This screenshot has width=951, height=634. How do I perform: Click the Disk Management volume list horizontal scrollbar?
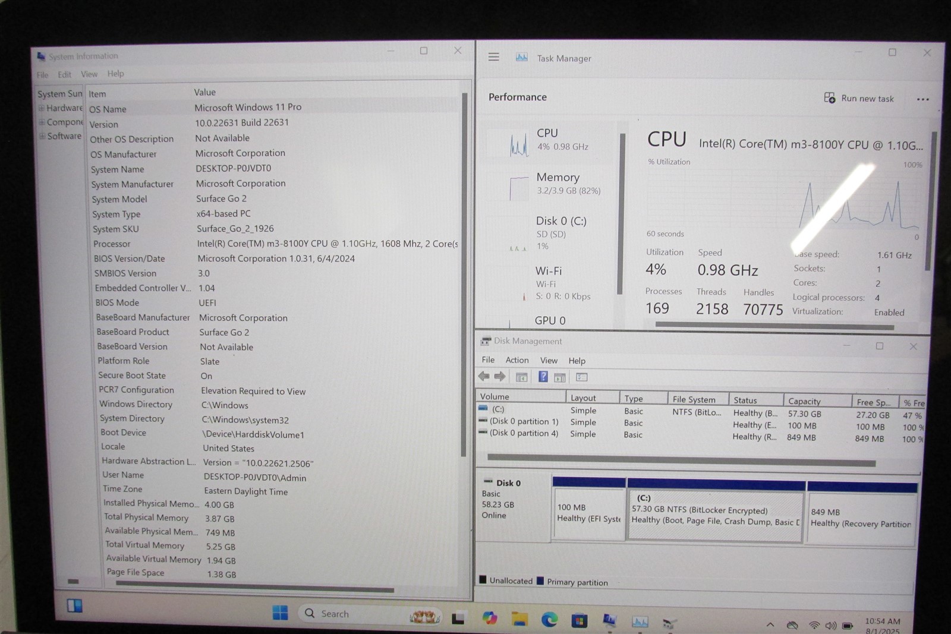point(681,460)
